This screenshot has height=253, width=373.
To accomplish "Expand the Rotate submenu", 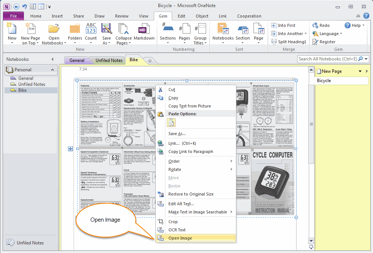I will coord(231,169).
